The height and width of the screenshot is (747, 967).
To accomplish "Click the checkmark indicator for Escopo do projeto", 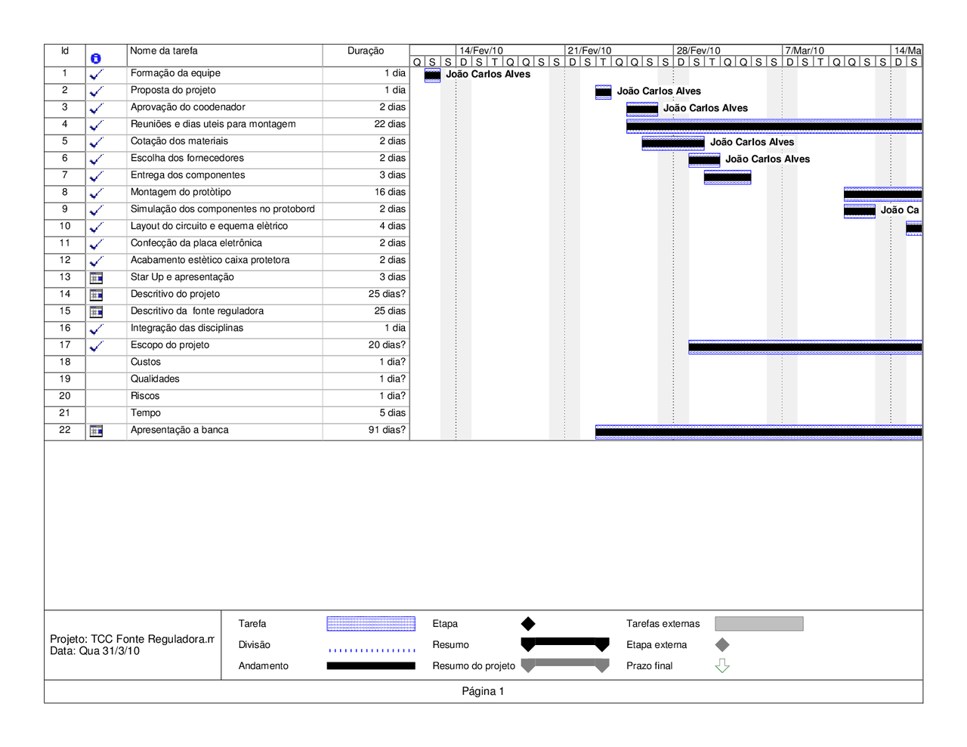I will [97, 345].
